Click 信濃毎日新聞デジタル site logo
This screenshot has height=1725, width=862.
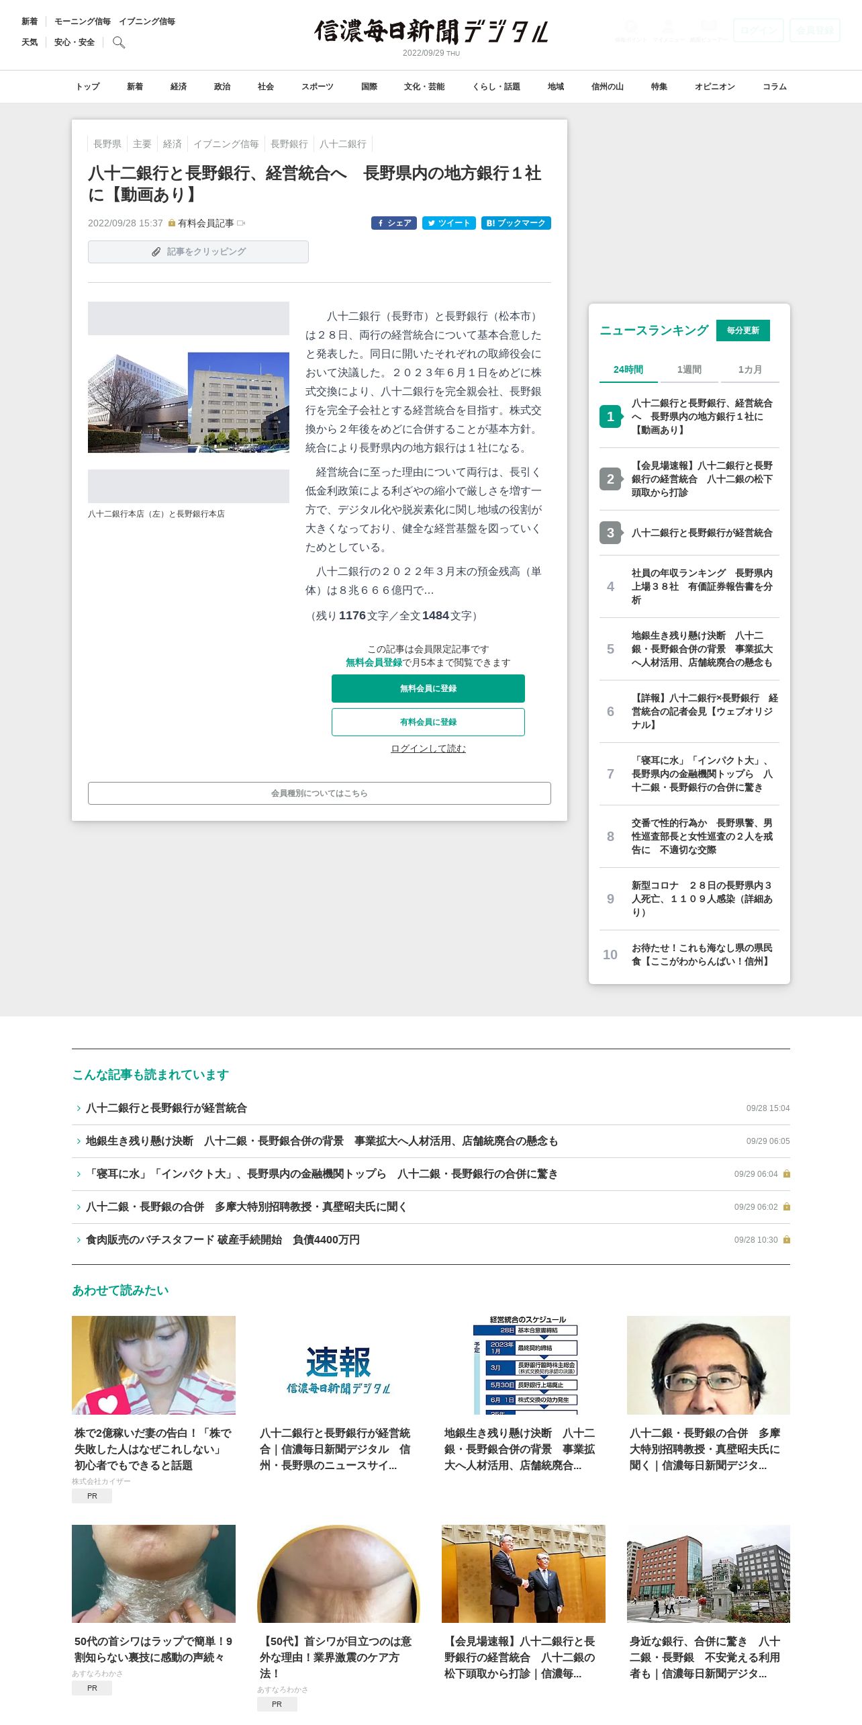pyautogui.click(x=431, y=32)
